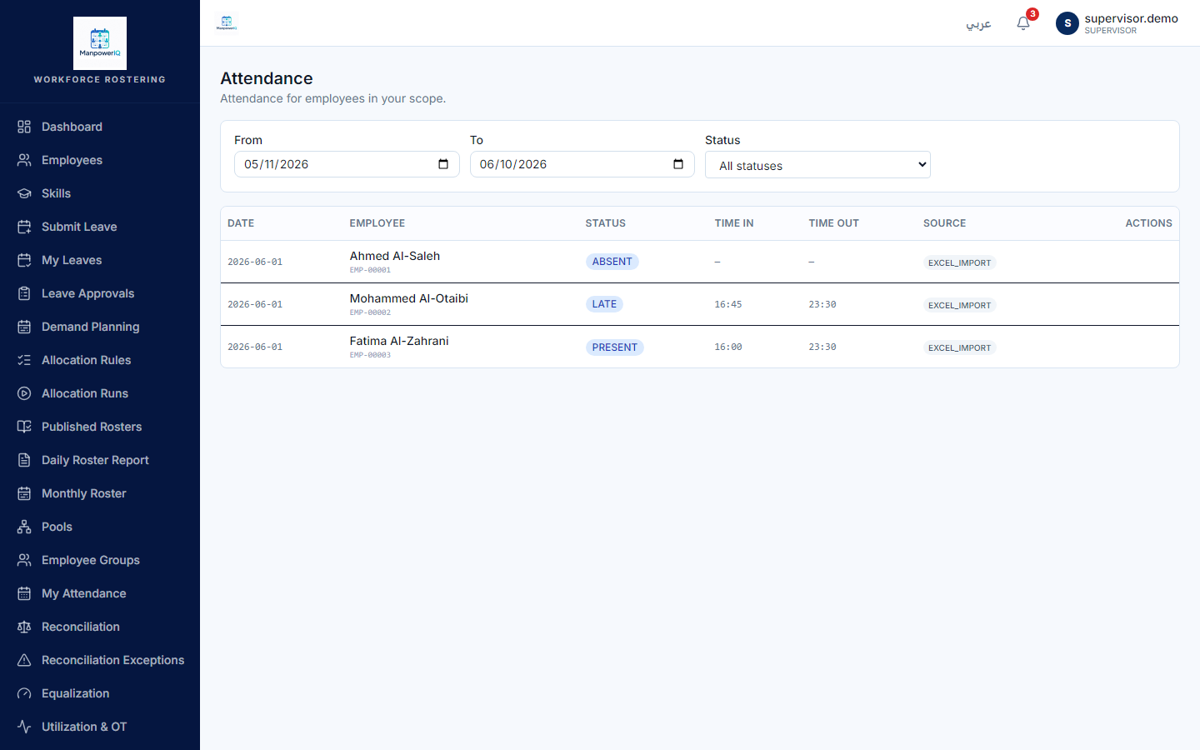The width and height of the screenshot is (1200, 750).
Task: Click the Monthly Roster calendar icon
Action: [x=24, y=493]
